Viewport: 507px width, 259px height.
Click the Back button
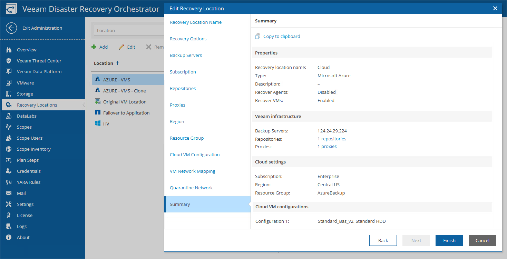point(383,241)
